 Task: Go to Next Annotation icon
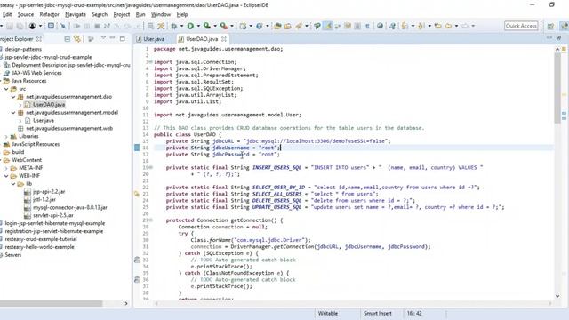point(405,26)
